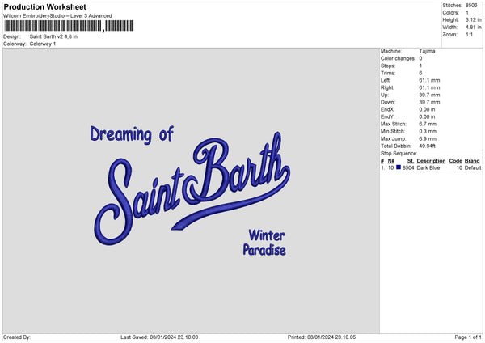Click the barcode in the header
Viewport: 485px width, 343px height.
tap(69, 26)
